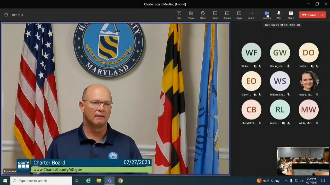Click the camera-off icon beside Eileen'...

click(255, 95)
